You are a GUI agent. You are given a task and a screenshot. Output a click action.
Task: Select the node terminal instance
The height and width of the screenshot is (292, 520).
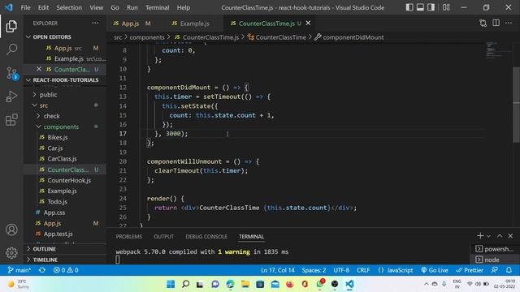pyautogui.click(x=495, y=260)
